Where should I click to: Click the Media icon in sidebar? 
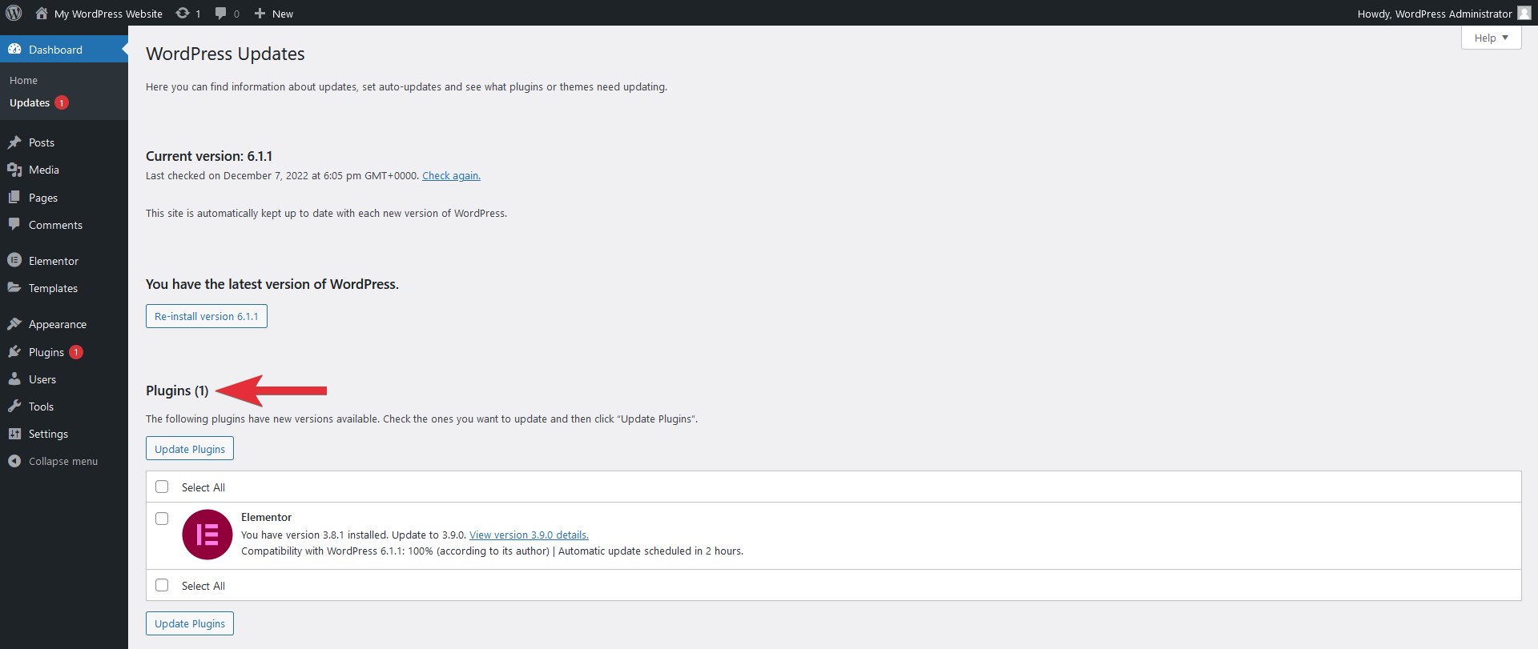[14, 170]
